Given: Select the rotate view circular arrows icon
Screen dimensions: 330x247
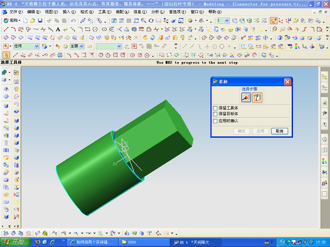Looking at the screenshot, I should (x=151, y=20).
